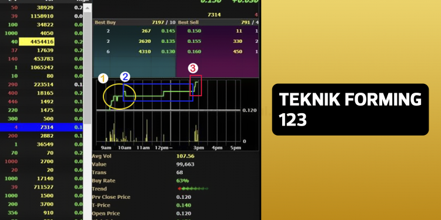Image resolution: width=441 pixels, height=220 pixels.
Task: Click the 10am label on the chart time axis
Action: click(125, 148)
